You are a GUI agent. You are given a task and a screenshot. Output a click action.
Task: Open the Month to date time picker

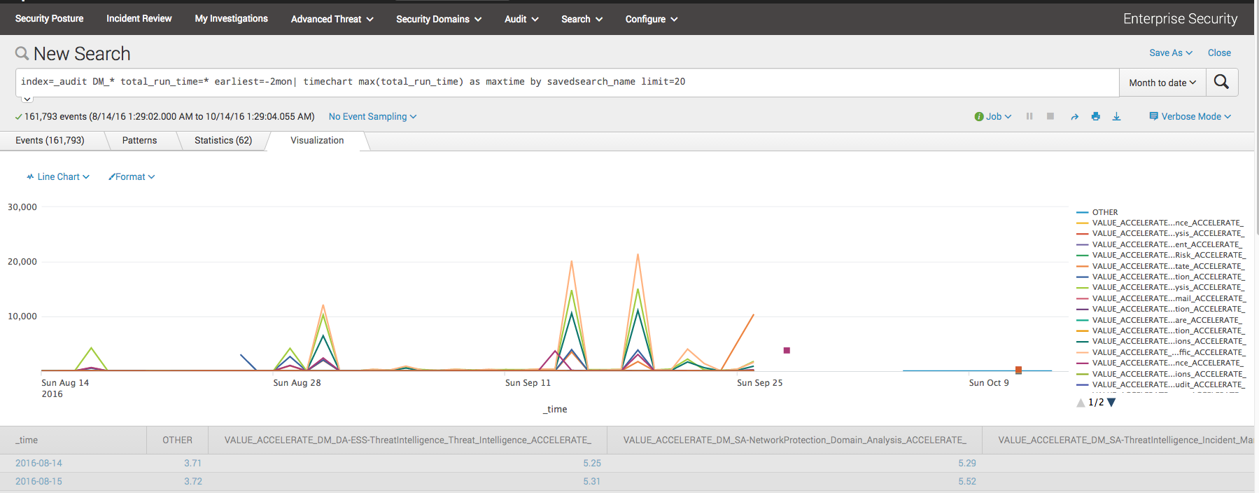1162,83
